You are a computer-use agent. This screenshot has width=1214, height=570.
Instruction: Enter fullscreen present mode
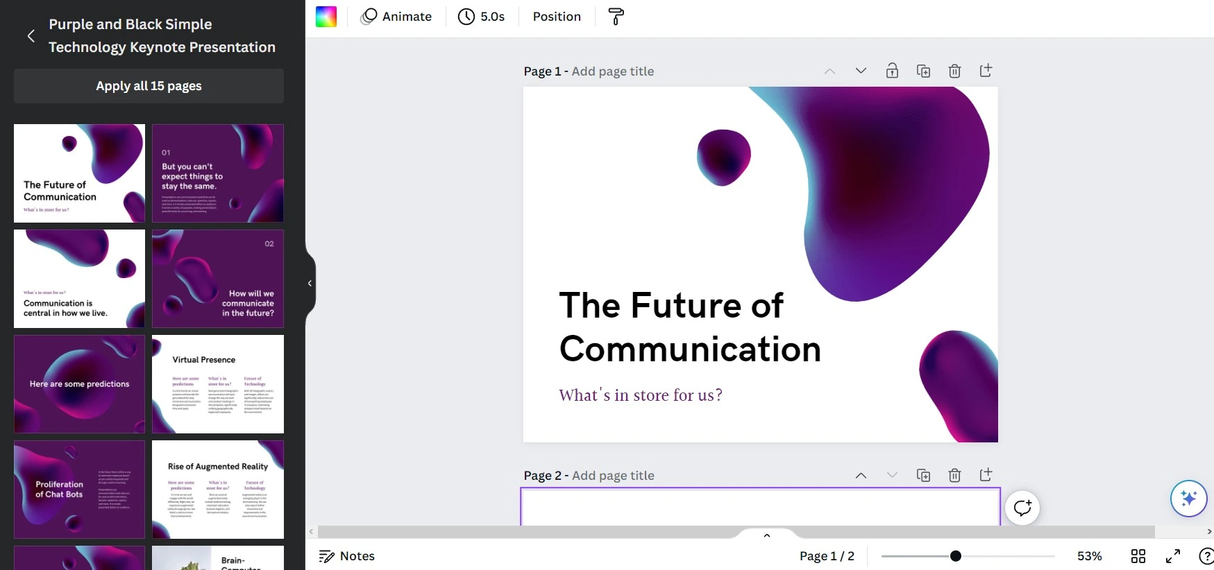click(1173, 556)
